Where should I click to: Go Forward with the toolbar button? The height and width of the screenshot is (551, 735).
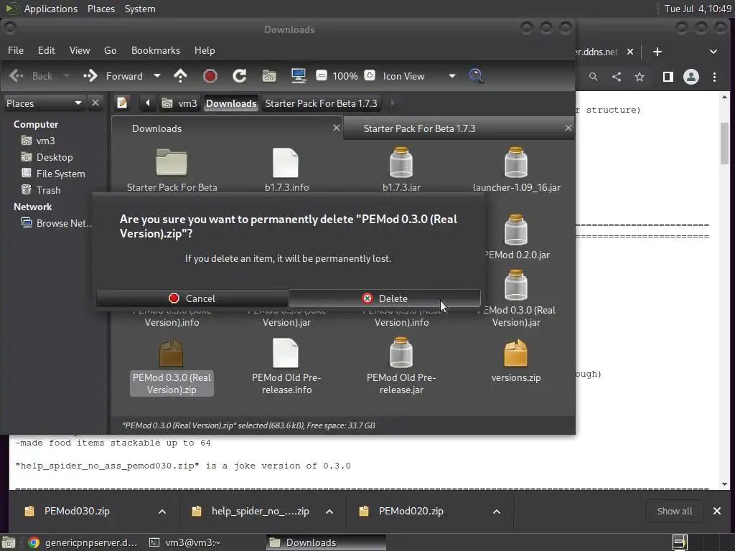(113, 76)
